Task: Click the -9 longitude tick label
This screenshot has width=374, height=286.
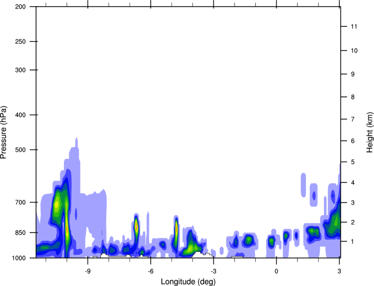Action: coord(88,271)
